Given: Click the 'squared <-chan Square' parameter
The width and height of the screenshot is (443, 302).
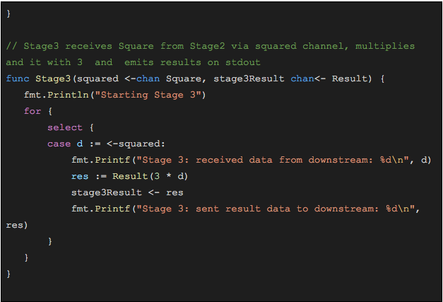Looking at the screenshot, I should [139, 79].
